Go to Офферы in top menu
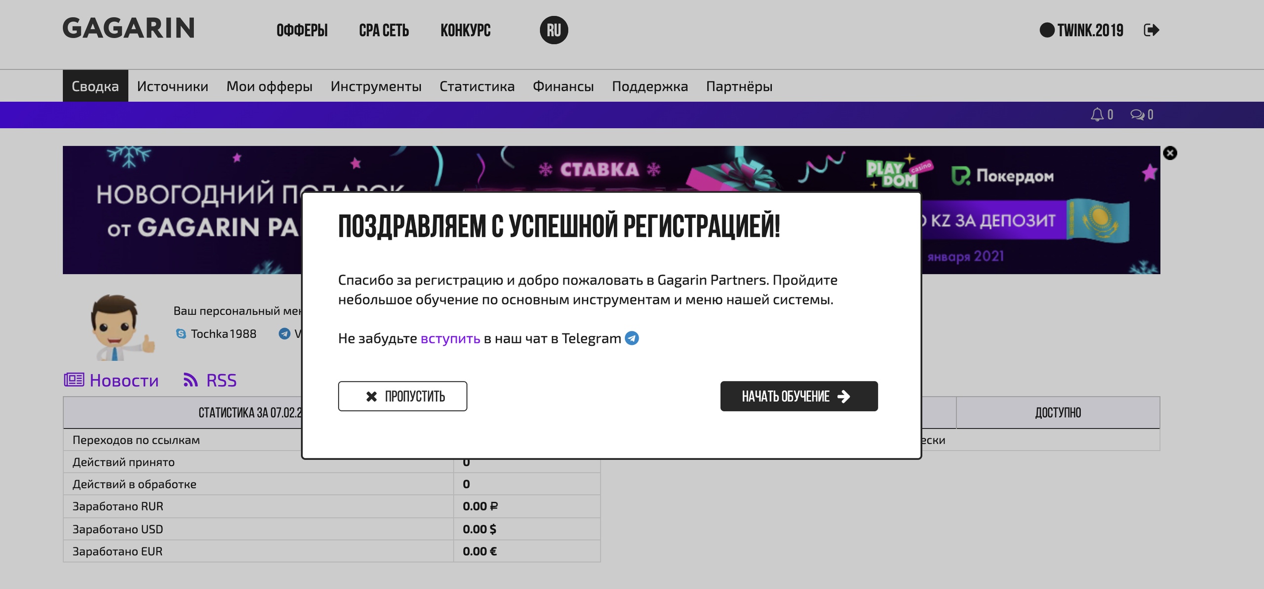Screen dimensions: 1264x589 coord(302,30)
